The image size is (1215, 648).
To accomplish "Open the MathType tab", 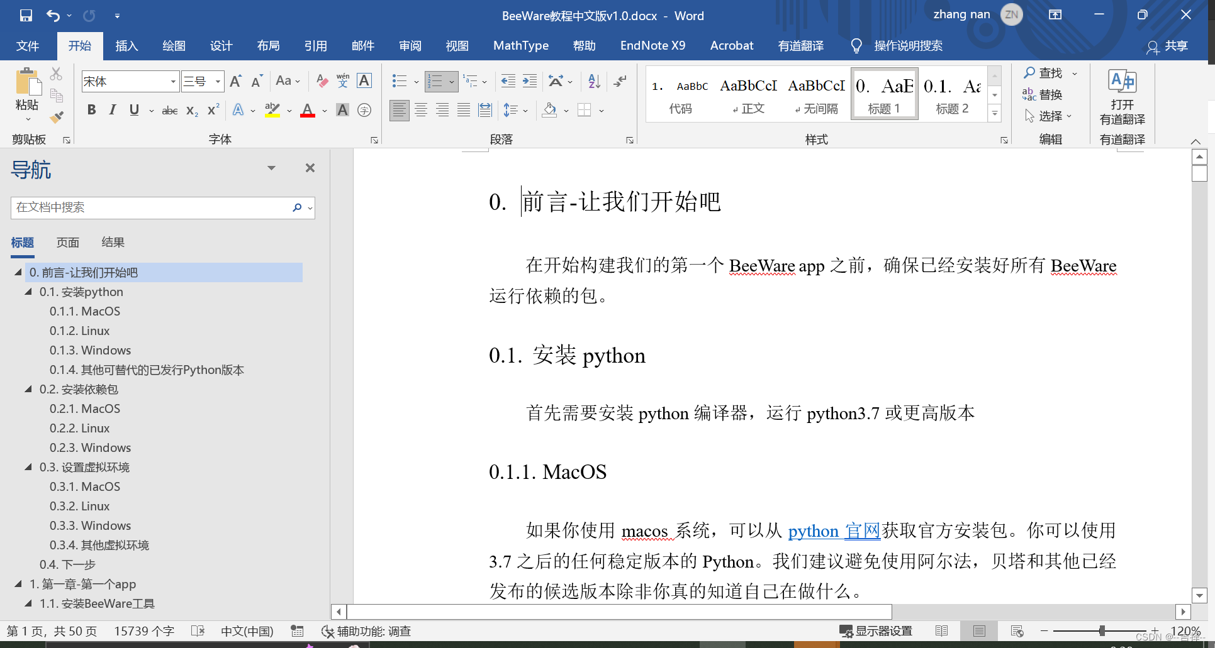I will [x=521, y=46].
